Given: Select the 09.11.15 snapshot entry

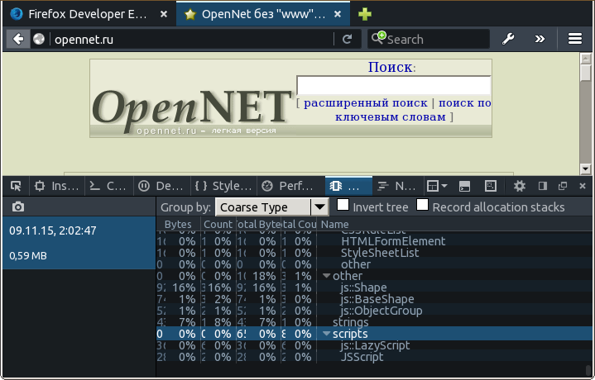Looking at the screenshot, I should [x=78, y=243].
